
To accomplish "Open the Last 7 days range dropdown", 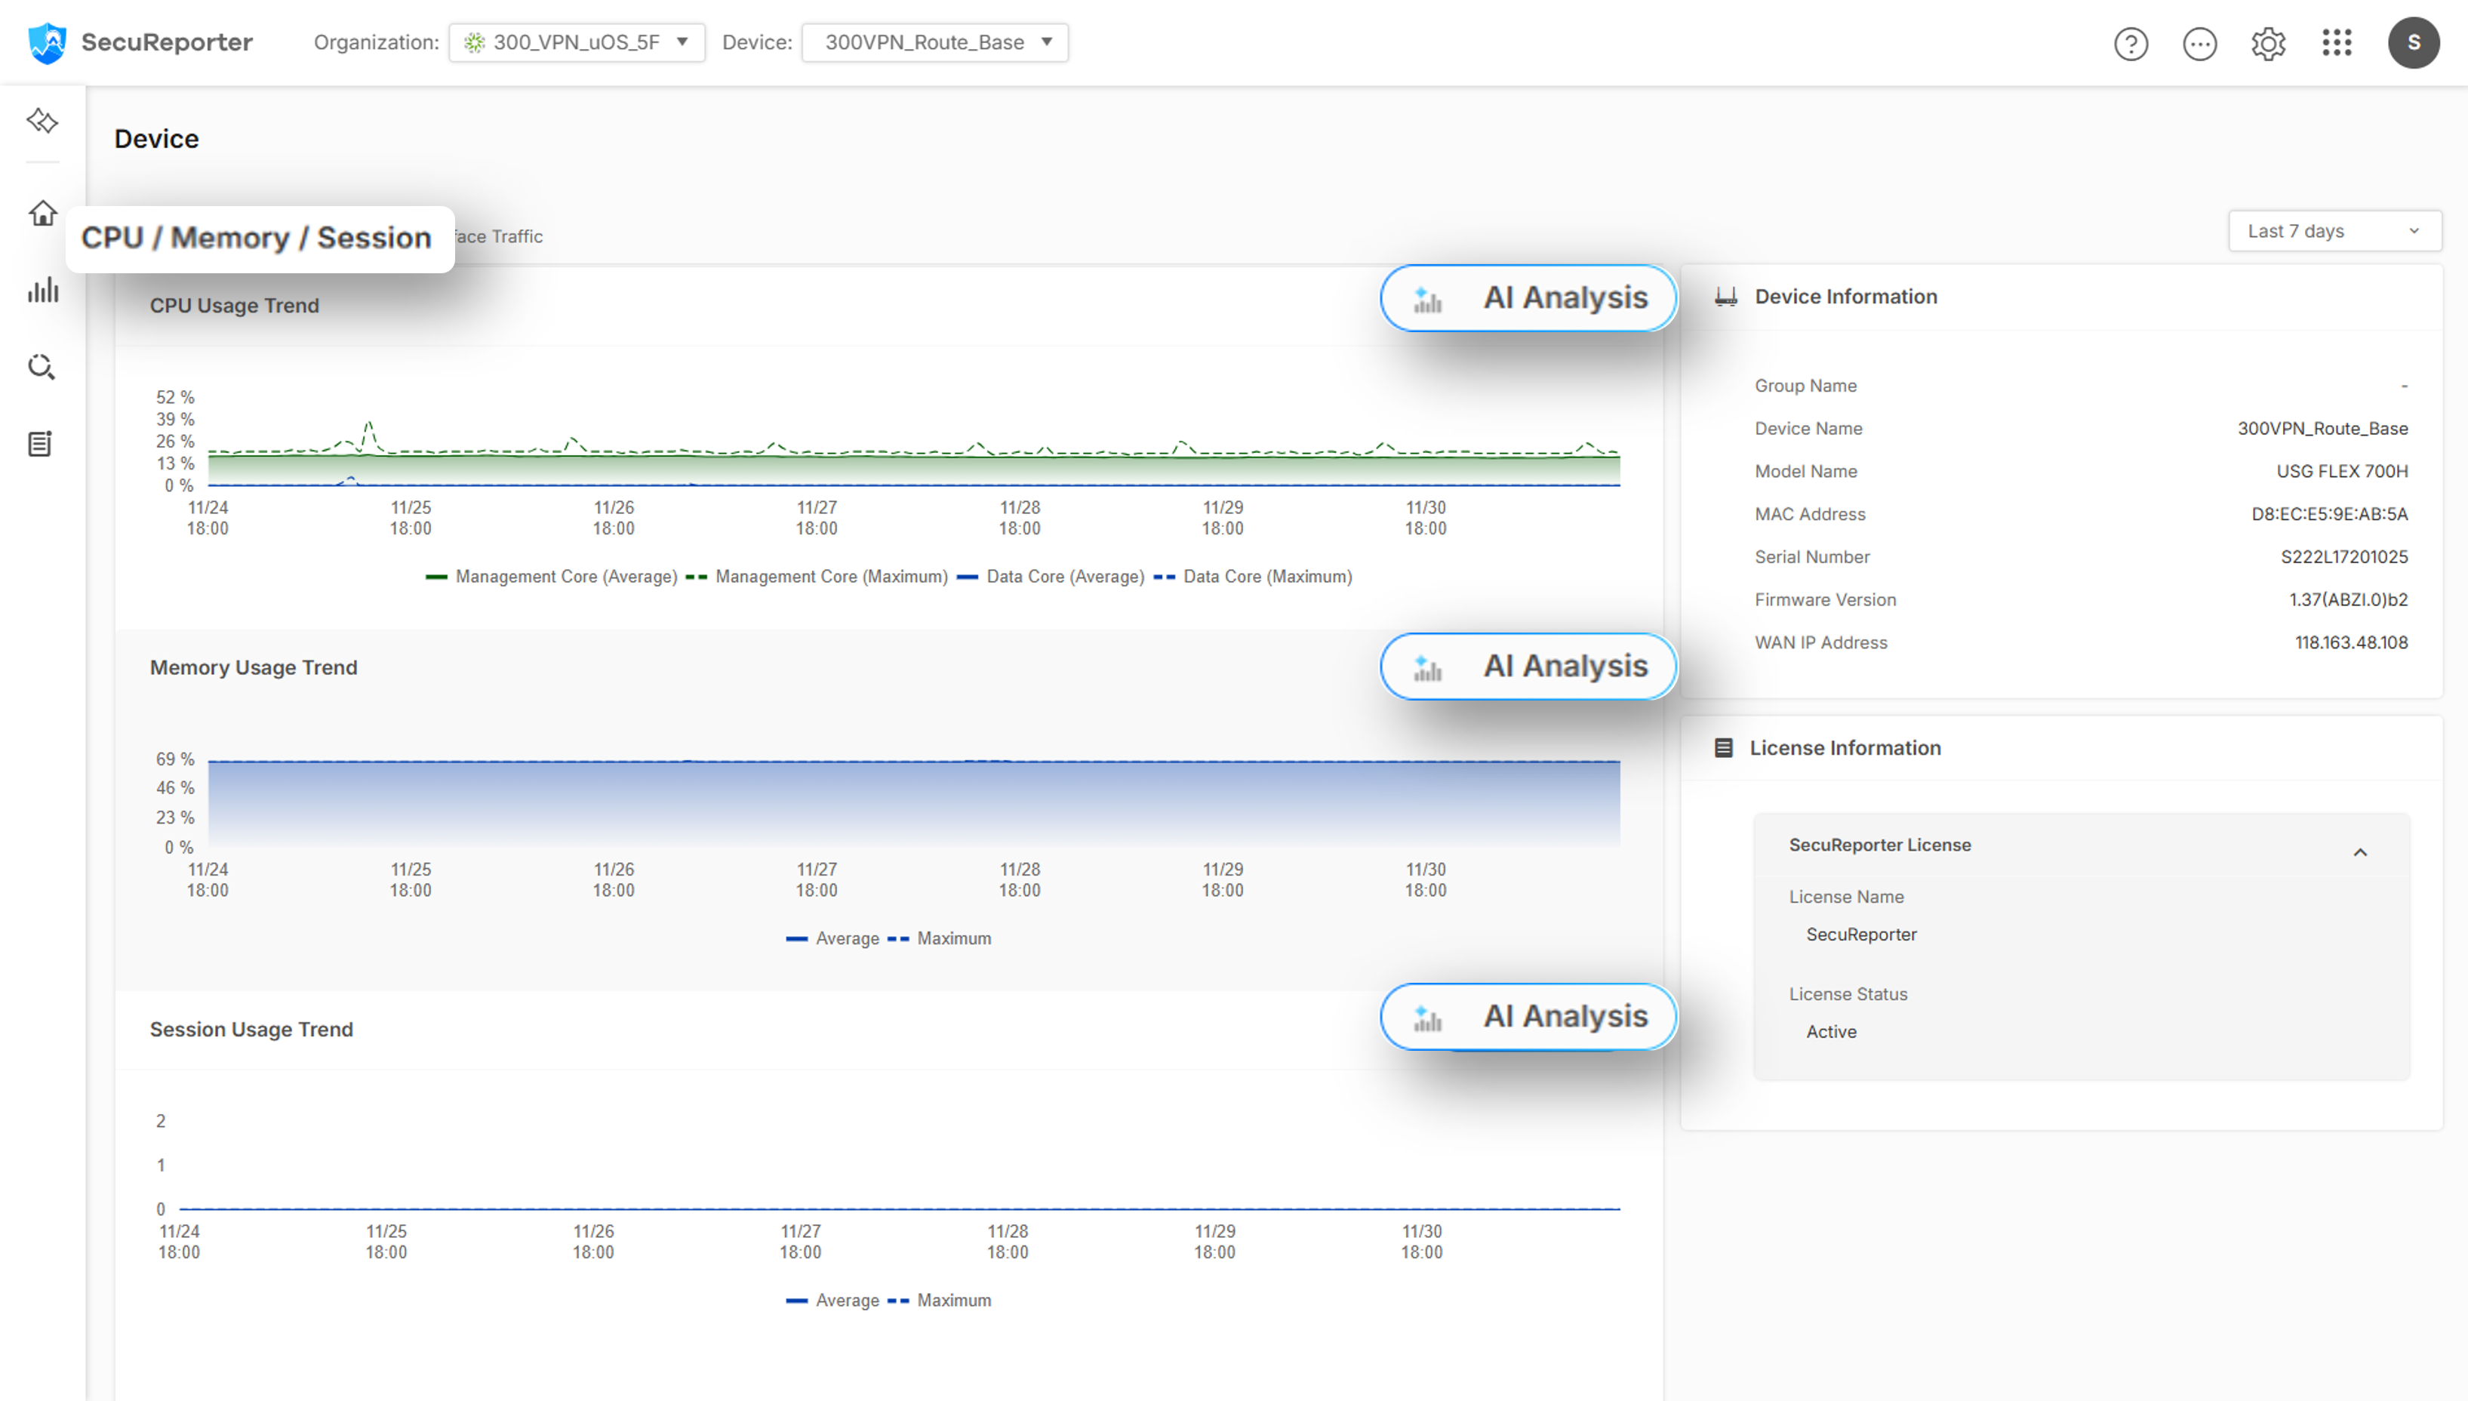I will (2334, 231).
